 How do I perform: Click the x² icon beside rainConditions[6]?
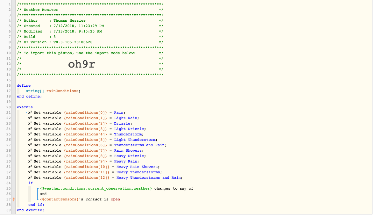[30, 145]
